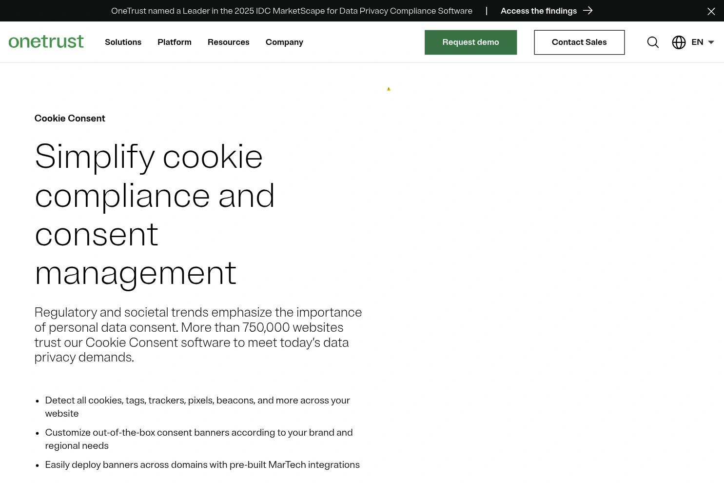Click the Cookie Consent label

coord(70,119)
